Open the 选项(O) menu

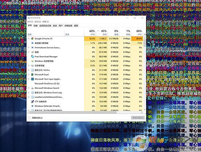(38, 22)
